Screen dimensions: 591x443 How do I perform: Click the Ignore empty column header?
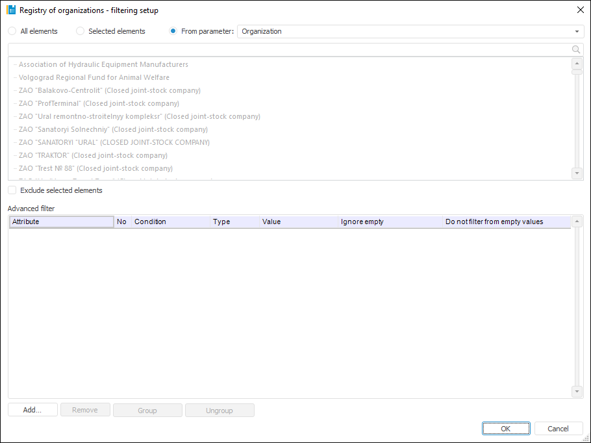coord(390,221)
